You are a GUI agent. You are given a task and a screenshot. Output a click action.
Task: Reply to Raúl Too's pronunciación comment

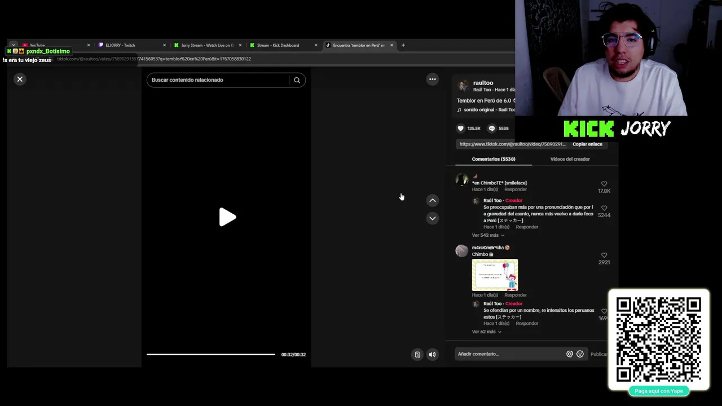pyautogui.click(x=527, y=227)
